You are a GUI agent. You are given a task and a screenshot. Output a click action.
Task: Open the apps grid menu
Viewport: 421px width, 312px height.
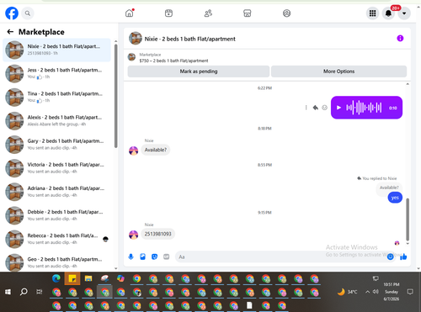[x=372, y=13]
